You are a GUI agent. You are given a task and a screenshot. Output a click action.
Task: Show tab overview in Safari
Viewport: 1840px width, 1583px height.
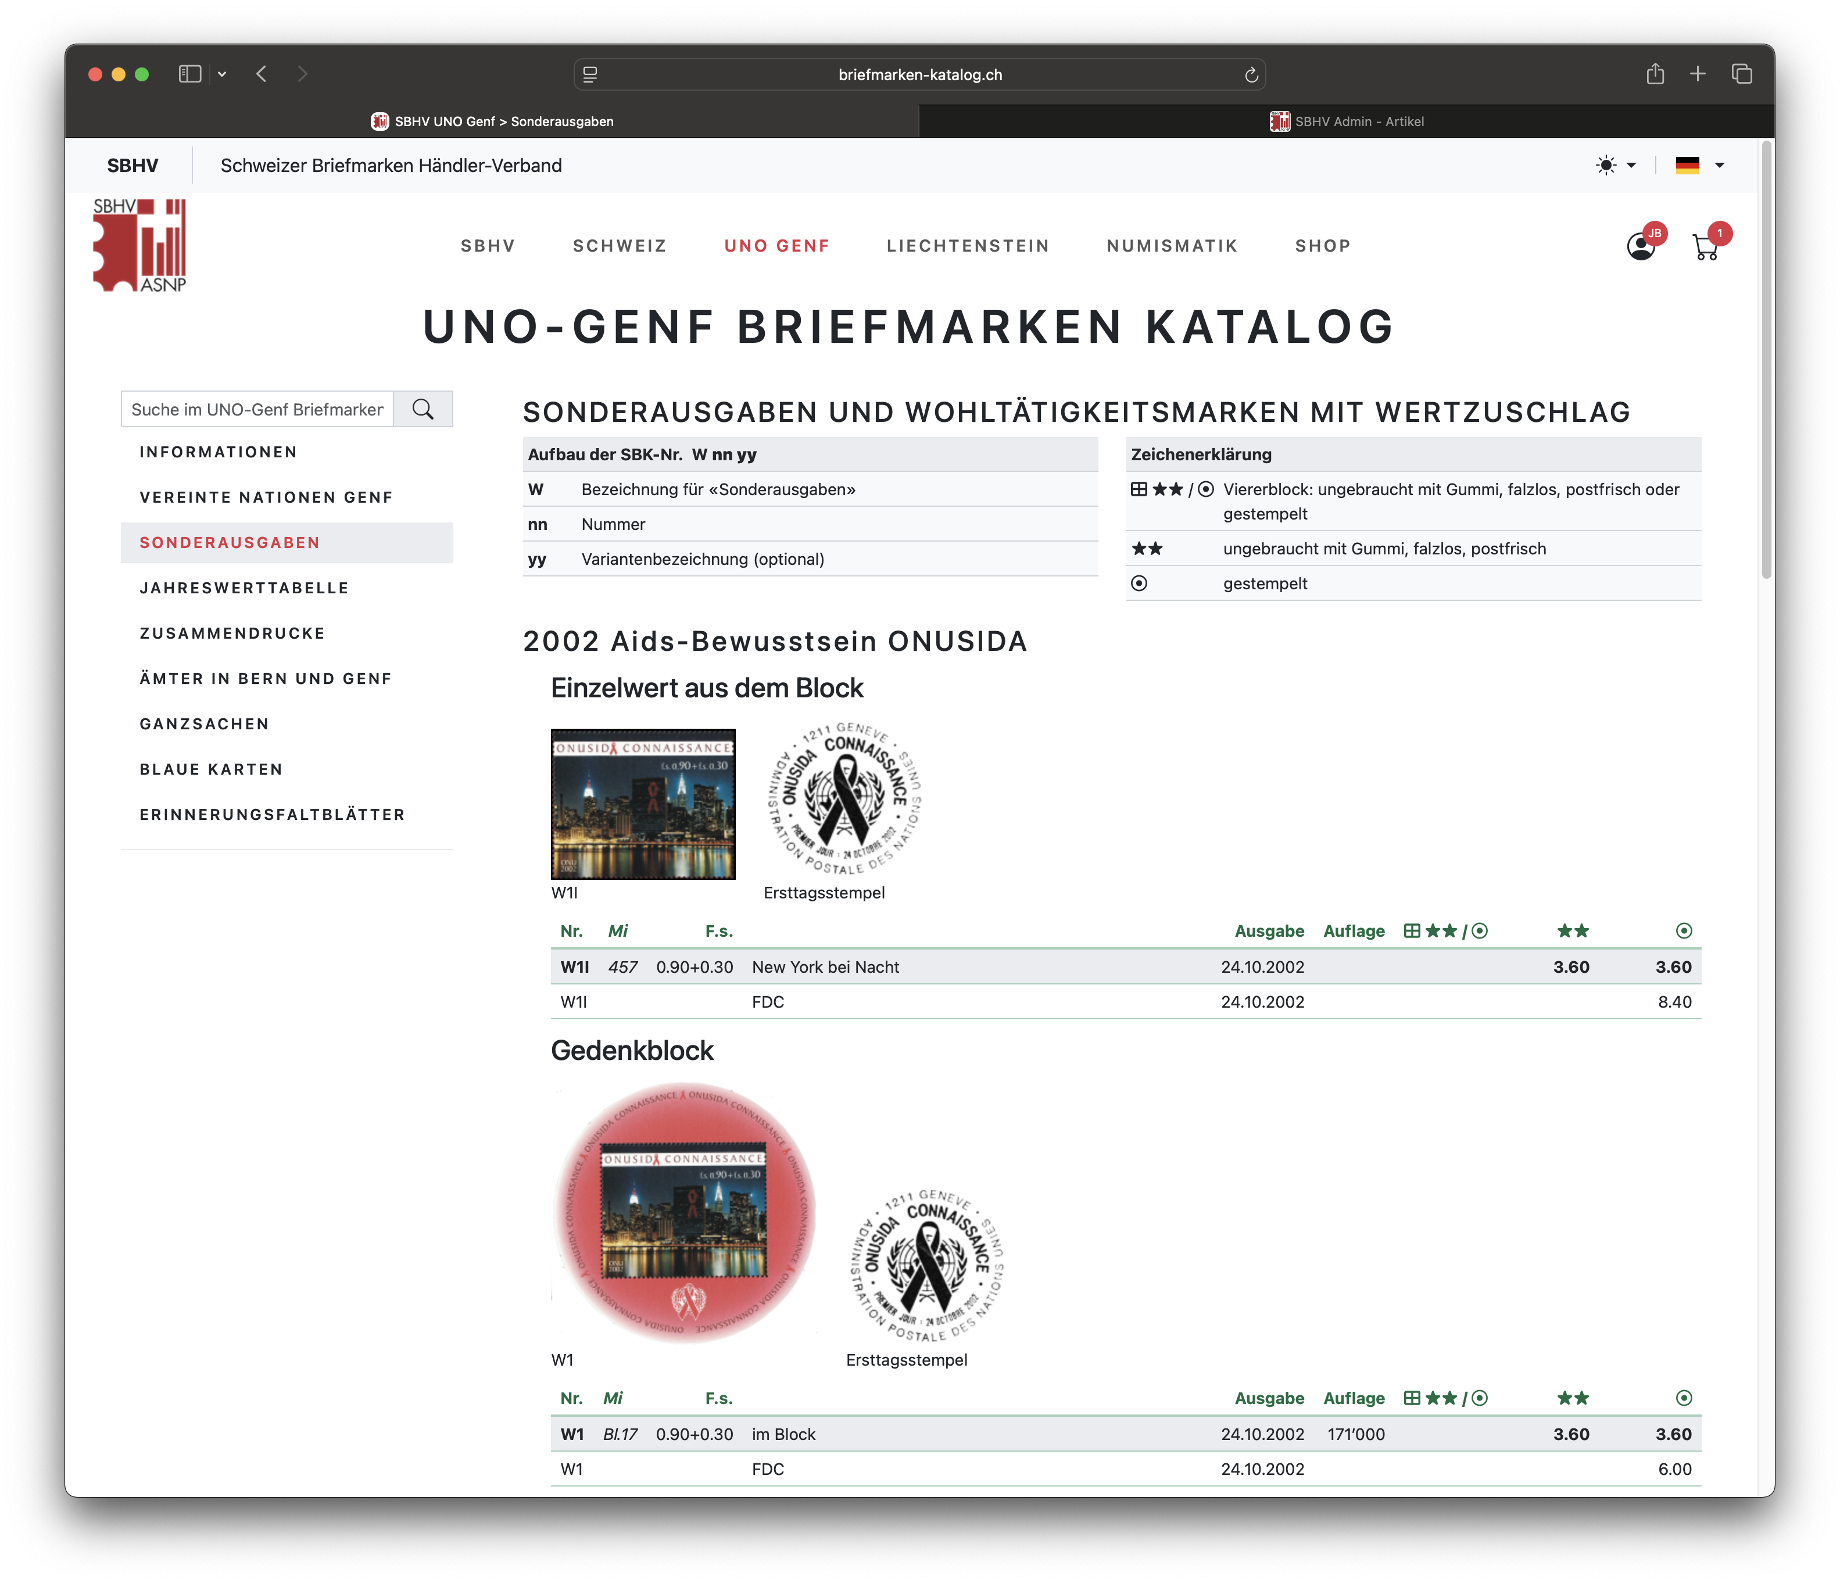1741,74
